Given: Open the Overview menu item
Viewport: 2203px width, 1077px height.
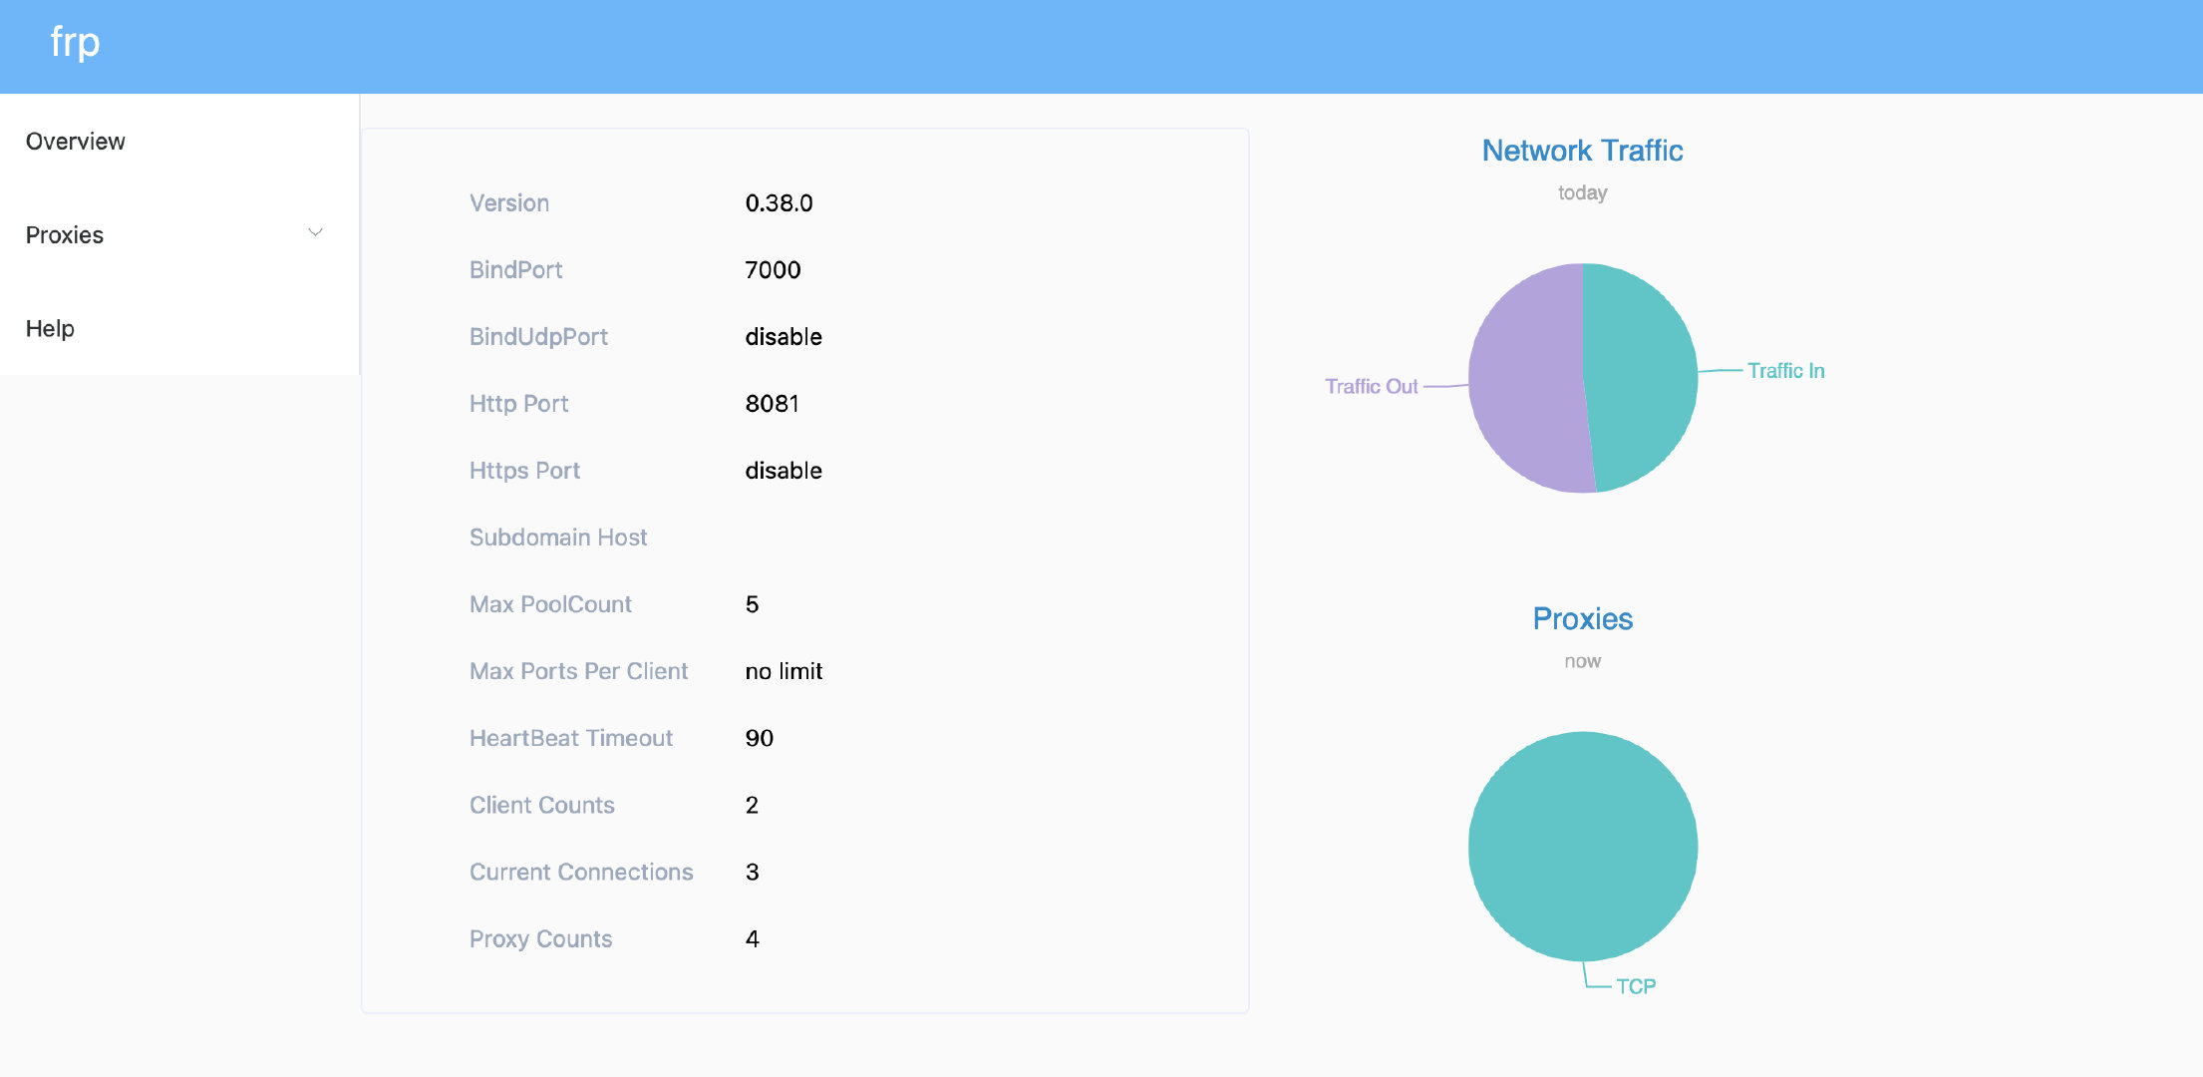Looking at the screenshot, I should point(179,142).
